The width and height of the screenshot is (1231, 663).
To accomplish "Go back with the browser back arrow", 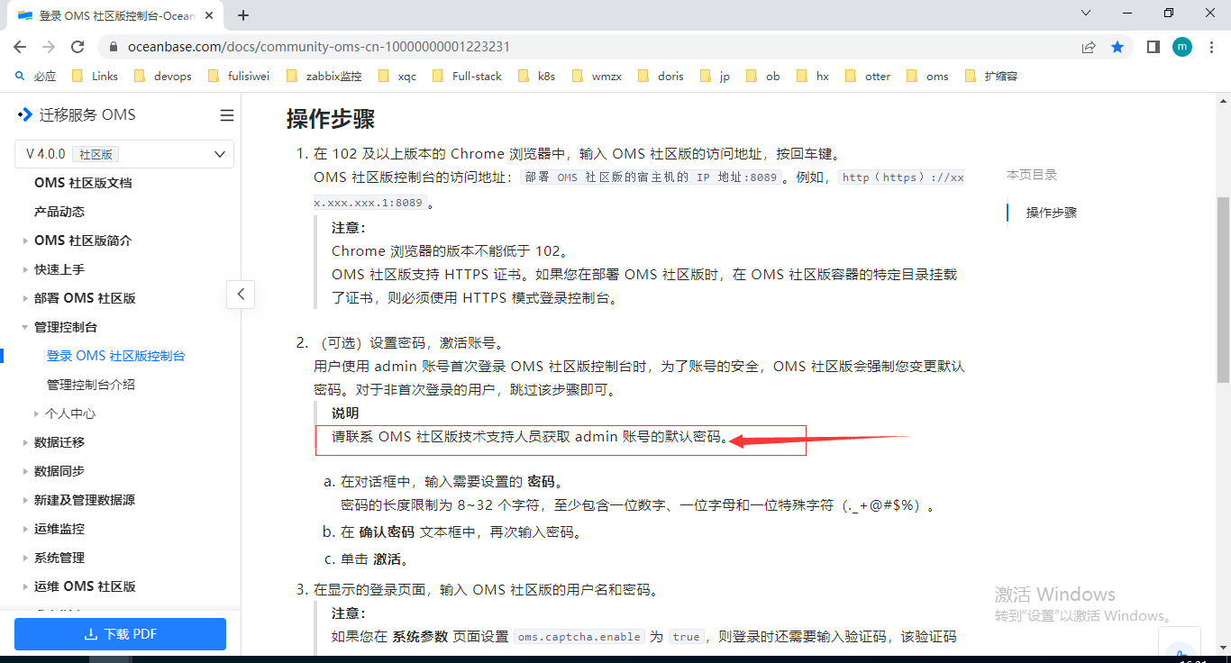I will click(20, 47).
